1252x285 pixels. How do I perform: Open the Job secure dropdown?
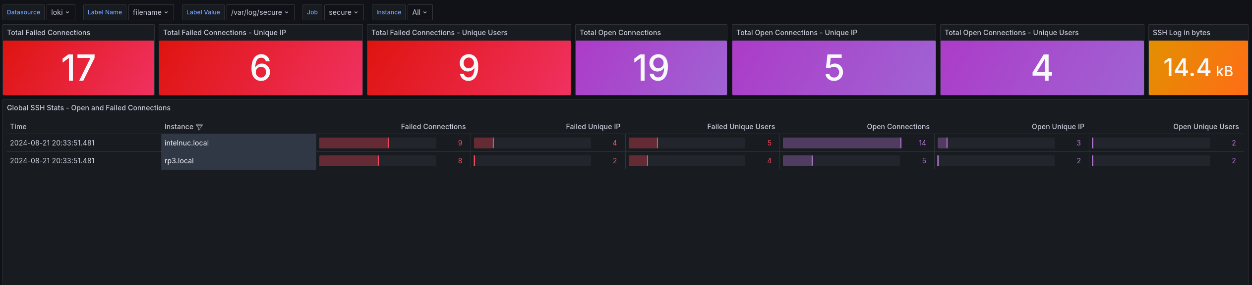tap(344, 12)
